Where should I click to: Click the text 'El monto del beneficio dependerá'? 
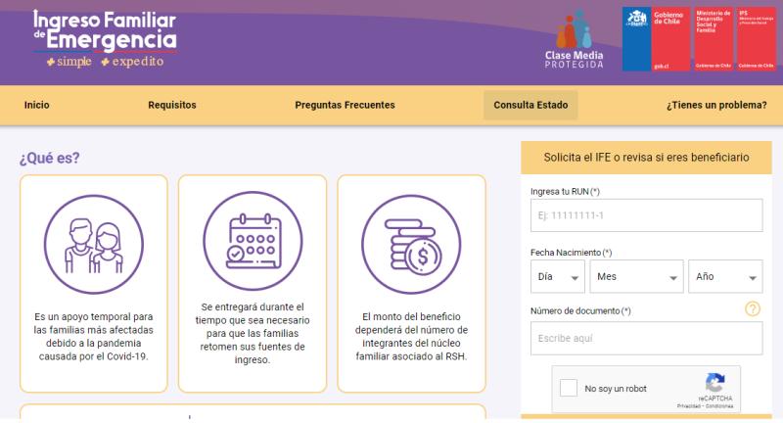(411, 337)
